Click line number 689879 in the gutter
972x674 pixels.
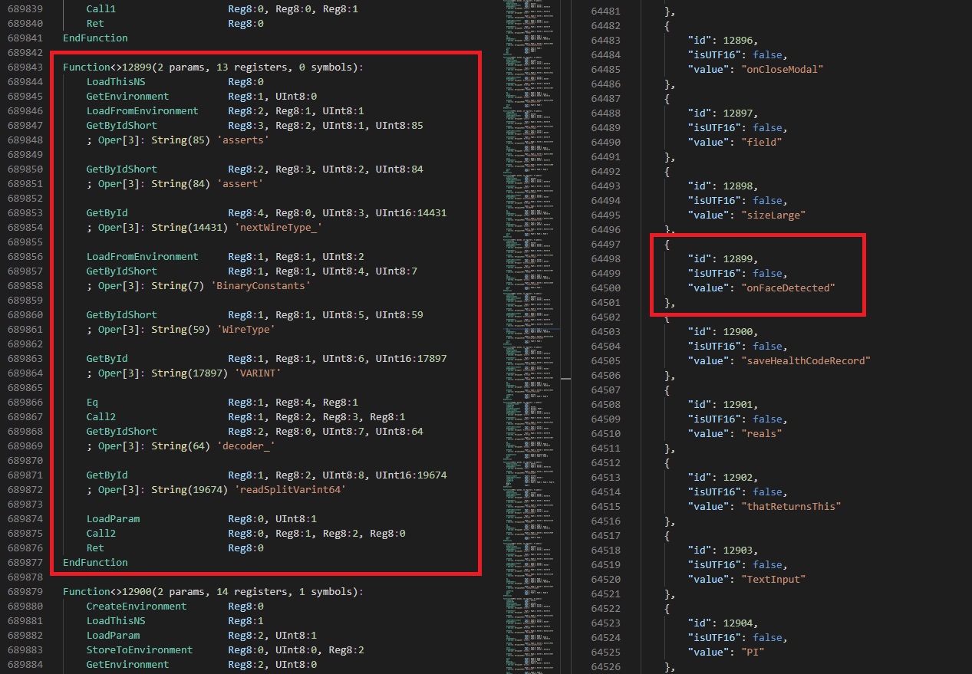[x=25, y=592]
